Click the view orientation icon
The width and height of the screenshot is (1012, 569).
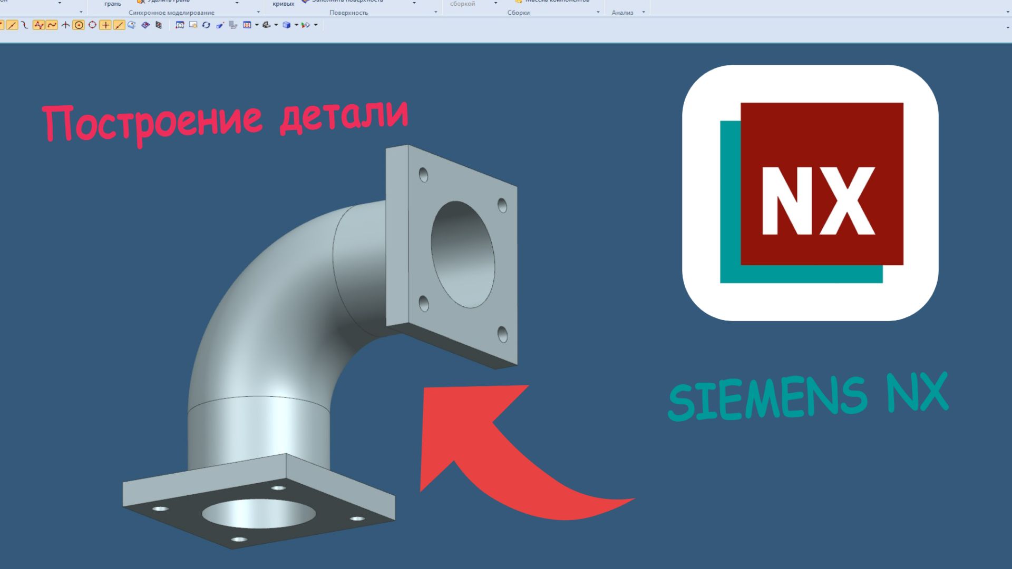(x=267, y=25)
